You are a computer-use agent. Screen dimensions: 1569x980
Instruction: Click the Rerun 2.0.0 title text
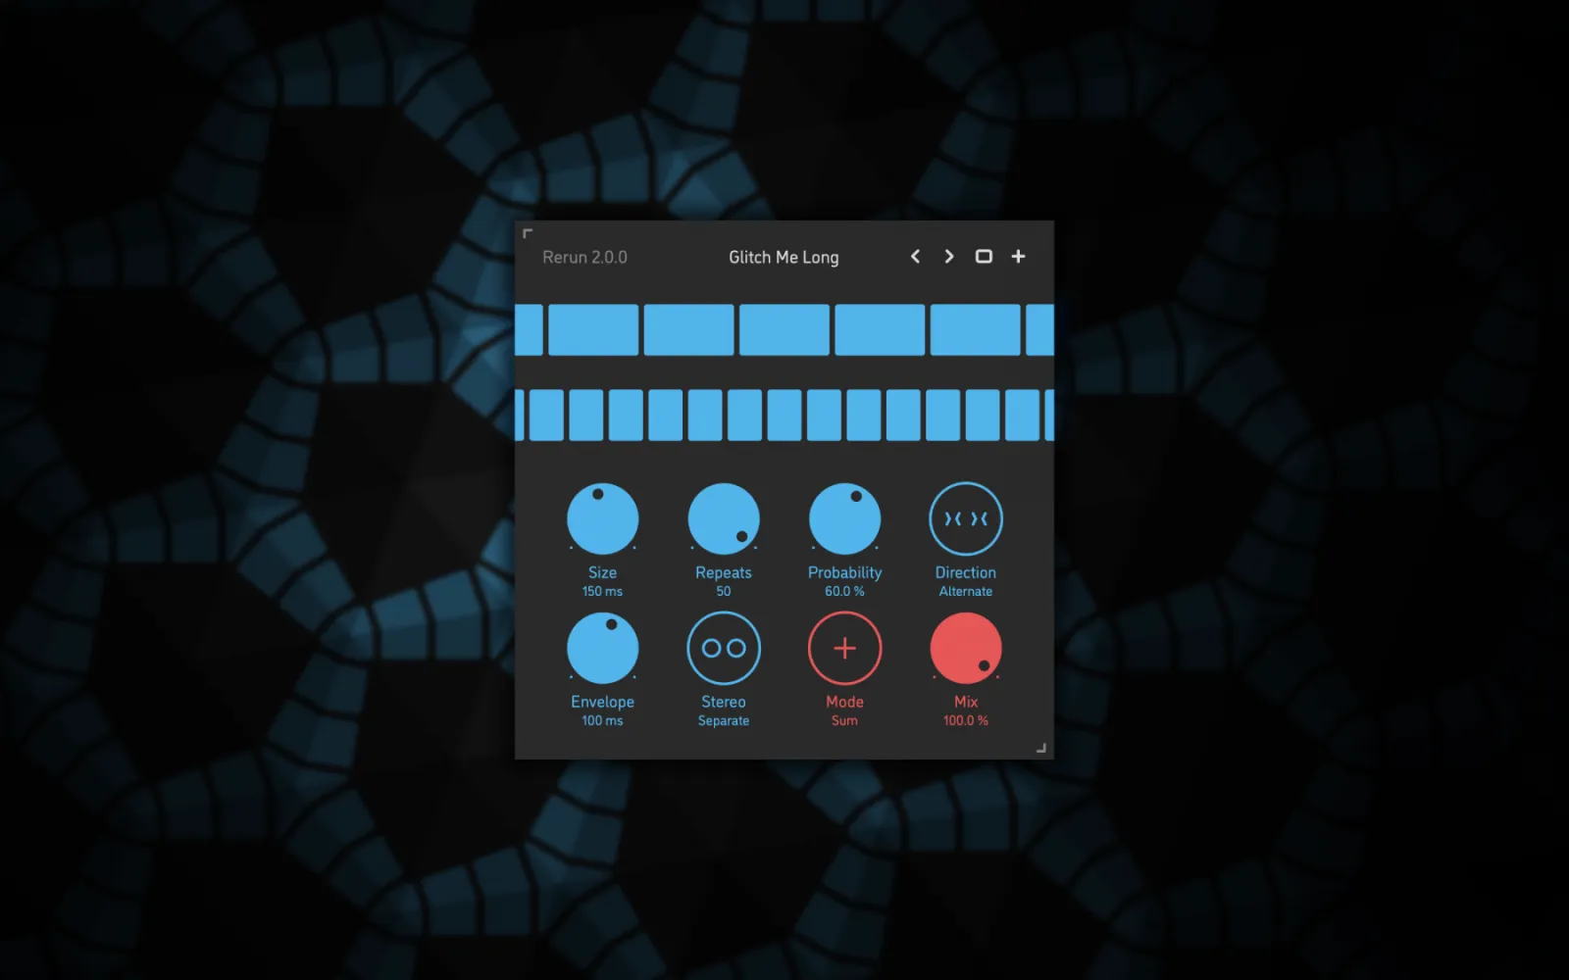pos(584,258)
